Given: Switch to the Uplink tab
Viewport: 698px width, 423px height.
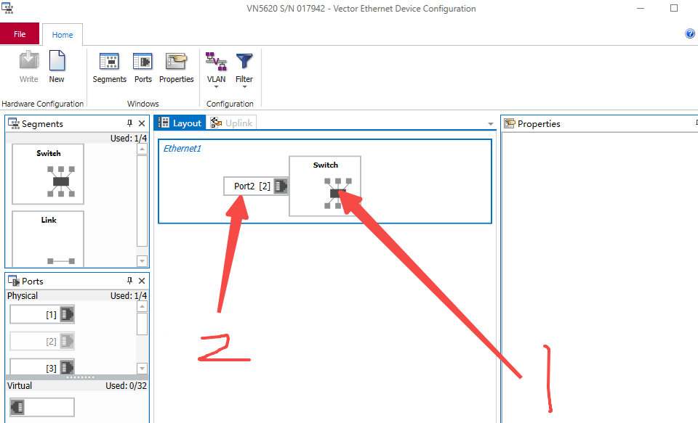Looking at the screenshot, I should point(231,123).
